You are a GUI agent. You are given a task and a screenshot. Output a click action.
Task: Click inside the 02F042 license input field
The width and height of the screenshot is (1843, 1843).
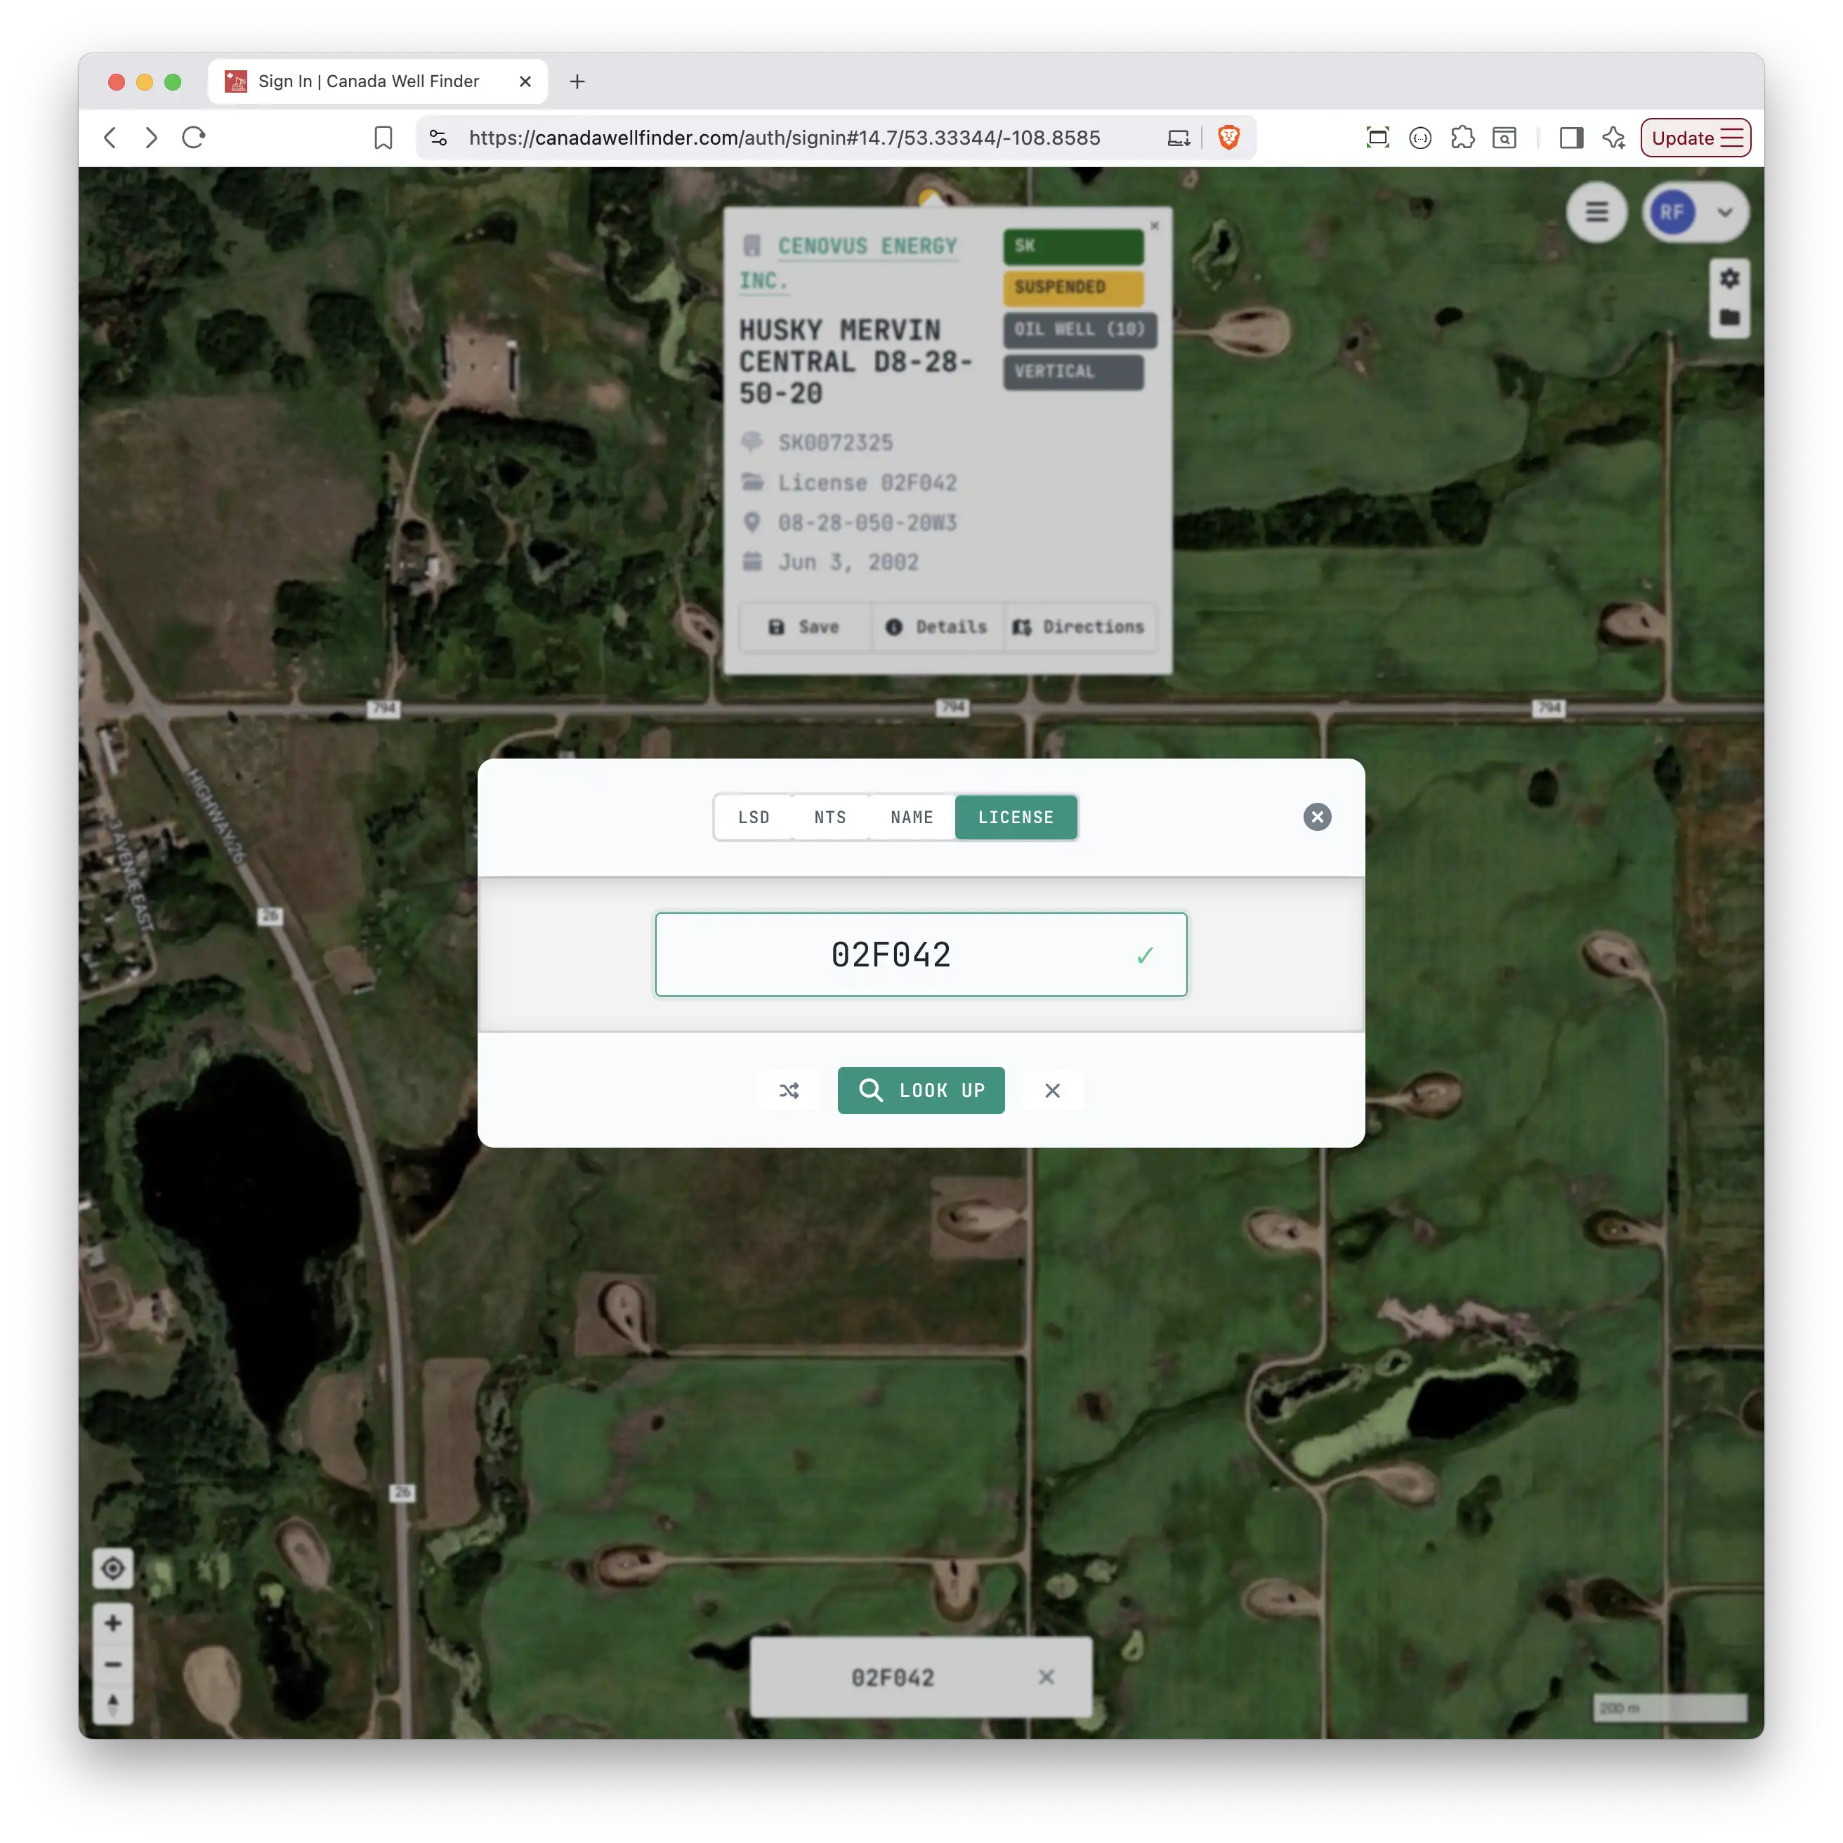pyautogui.click(x=921, y=954)
